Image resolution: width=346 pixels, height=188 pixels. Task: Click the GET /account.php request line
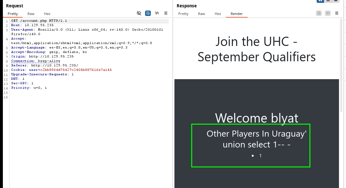pyautogui.click(x=39, y=21)
